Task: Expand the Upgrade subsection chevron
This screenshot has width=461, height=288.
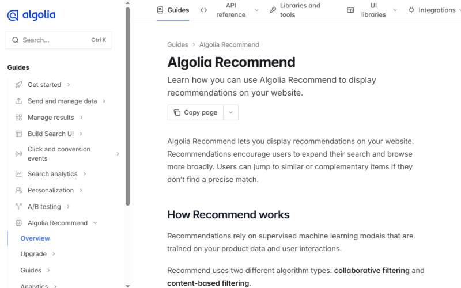Action: point(54,253)
